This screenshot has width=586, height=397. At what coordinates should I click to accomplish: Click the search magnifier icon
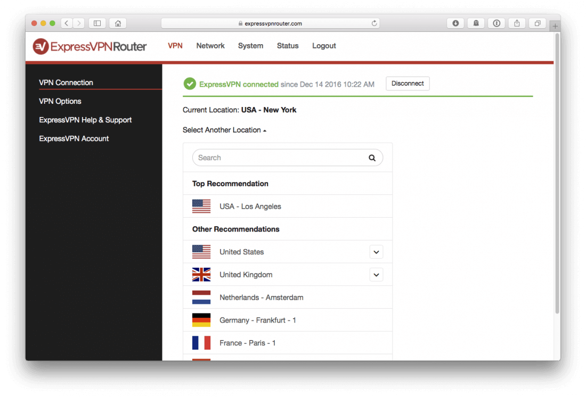click(372, 158)
